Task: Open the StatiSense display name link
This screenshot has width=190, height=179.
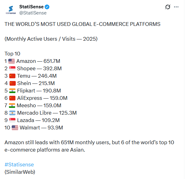Action: (x=32, y=7)
